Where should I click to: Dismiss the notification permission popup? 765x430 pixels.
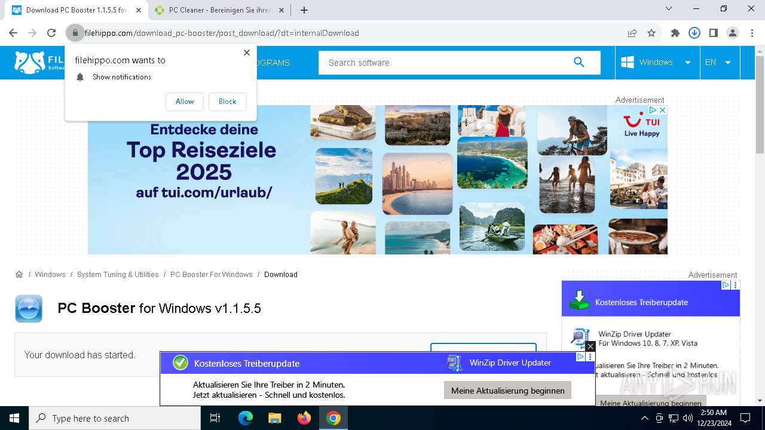coord(246,53)
